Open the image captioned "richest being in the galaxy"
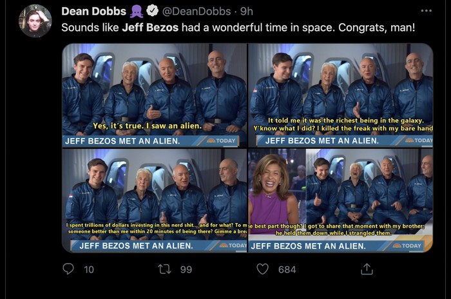 tap(341, 95)
